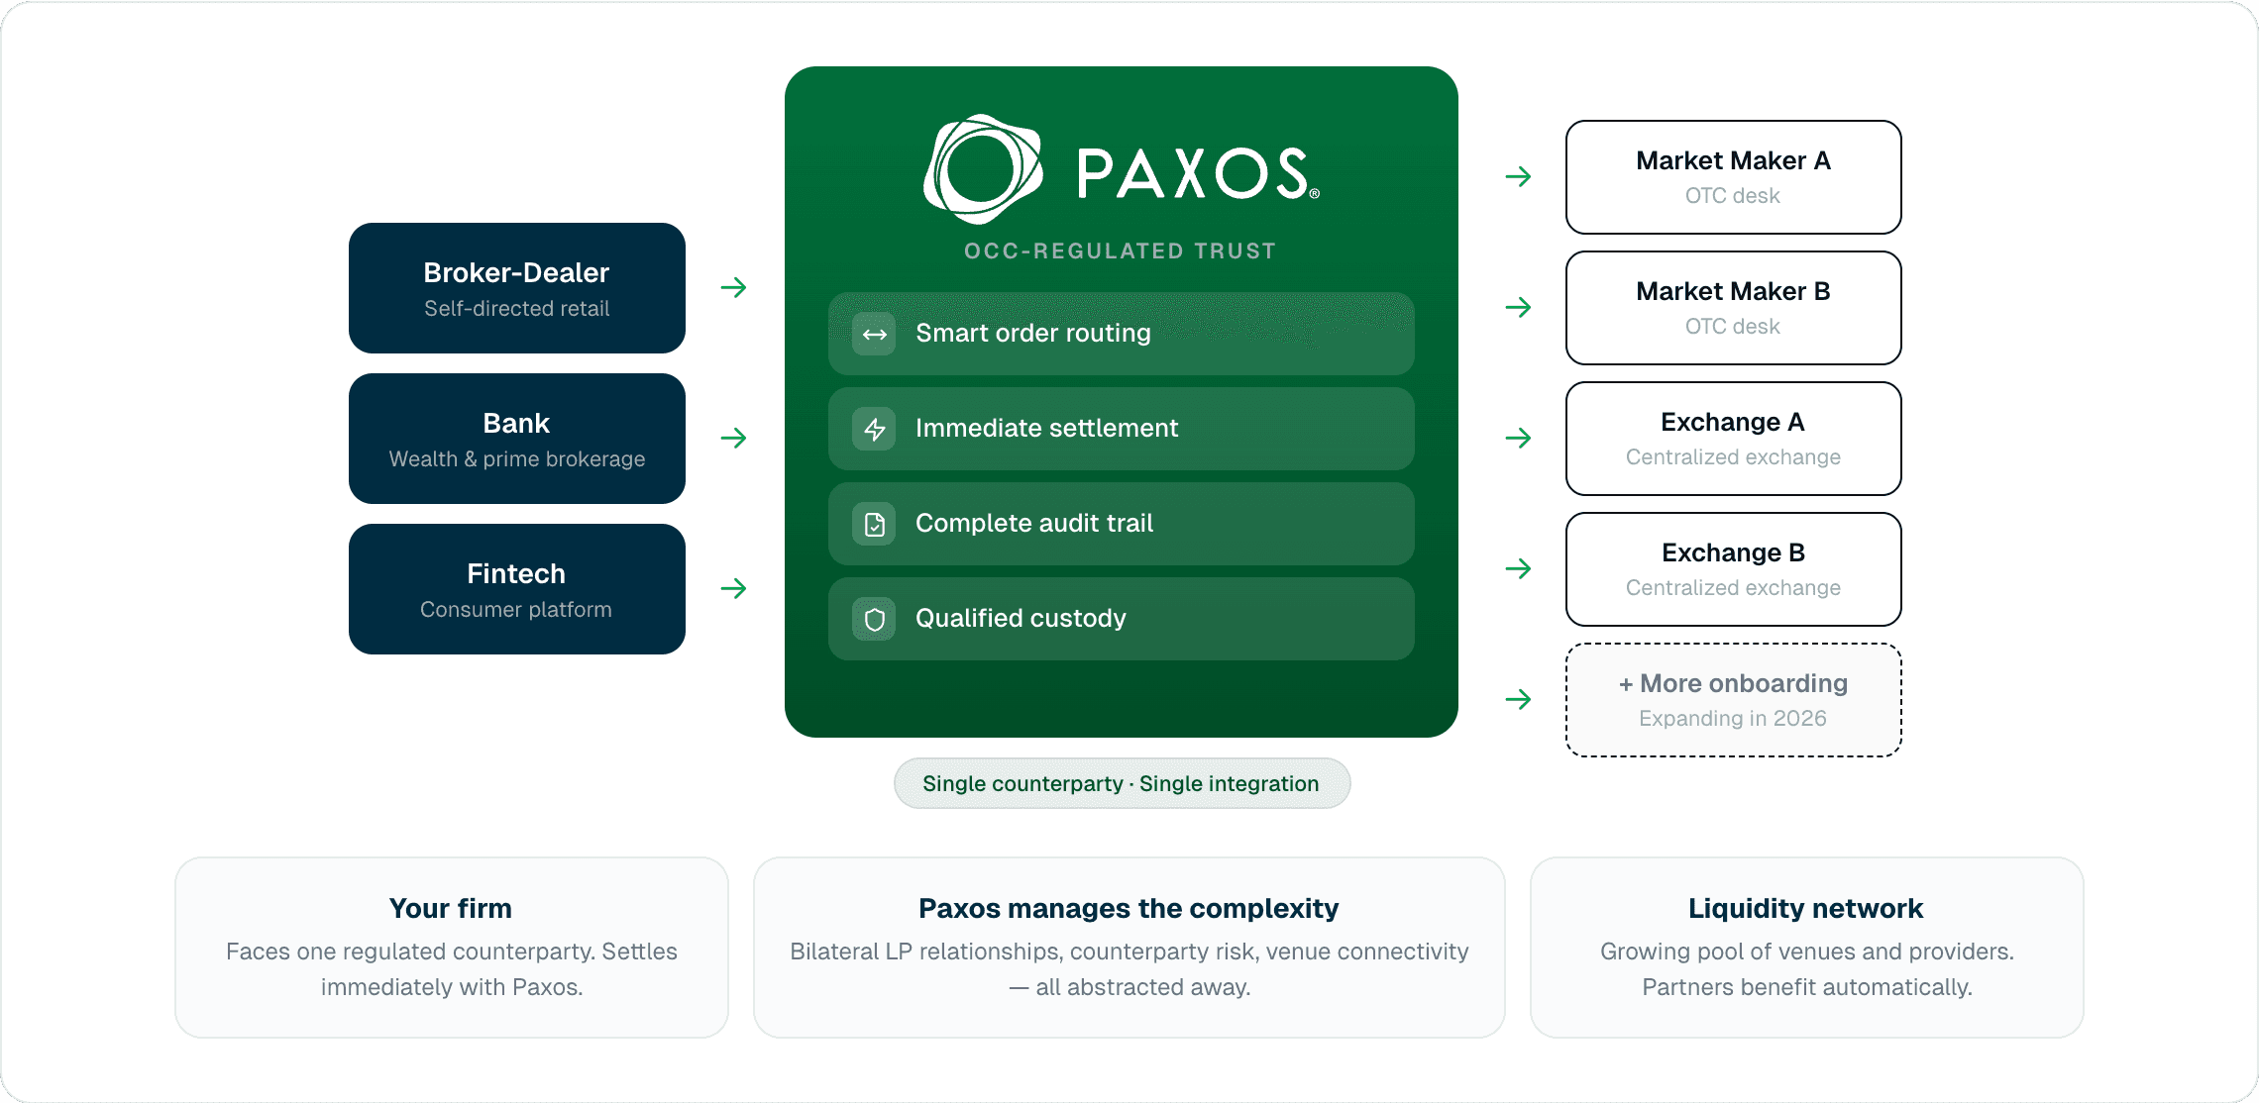Viewport: 2259px width, 1103px height.
Task: Select the Your firm info card
Action: coord(452,948)
